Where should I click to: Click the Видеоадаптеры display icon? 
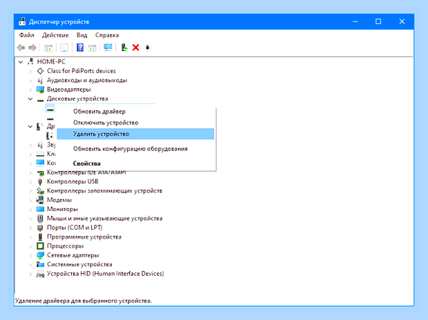pyautogui.click(x=41, y=90)
